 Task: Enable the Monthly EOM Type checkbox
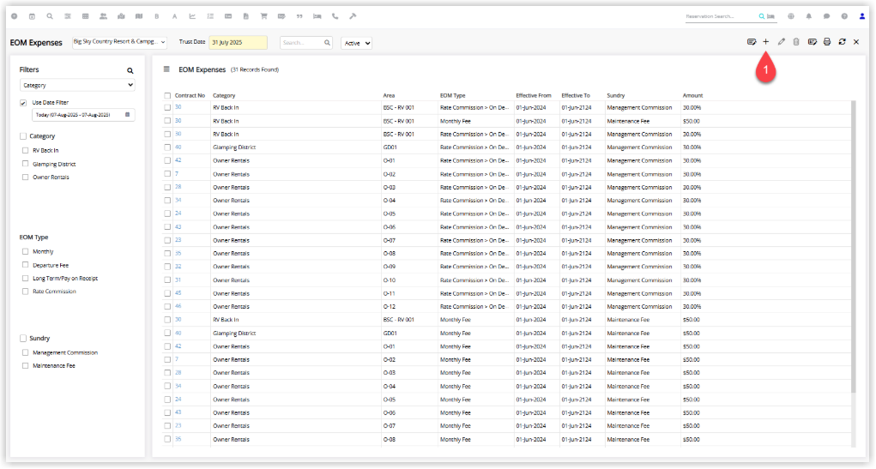coord(25,251)
